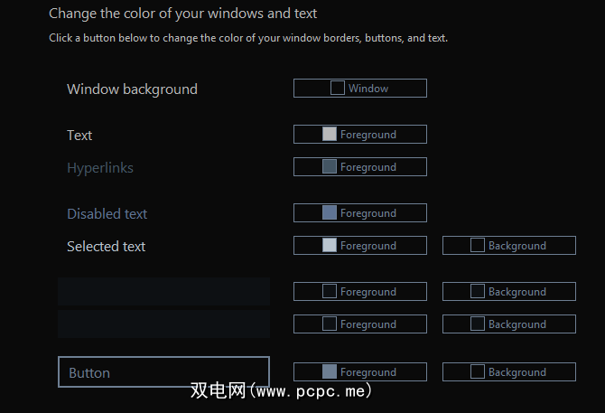Click the dark preview bar just above Button
Image resolution: width=605 pixels, height=413 pixels.
[163, 324]
